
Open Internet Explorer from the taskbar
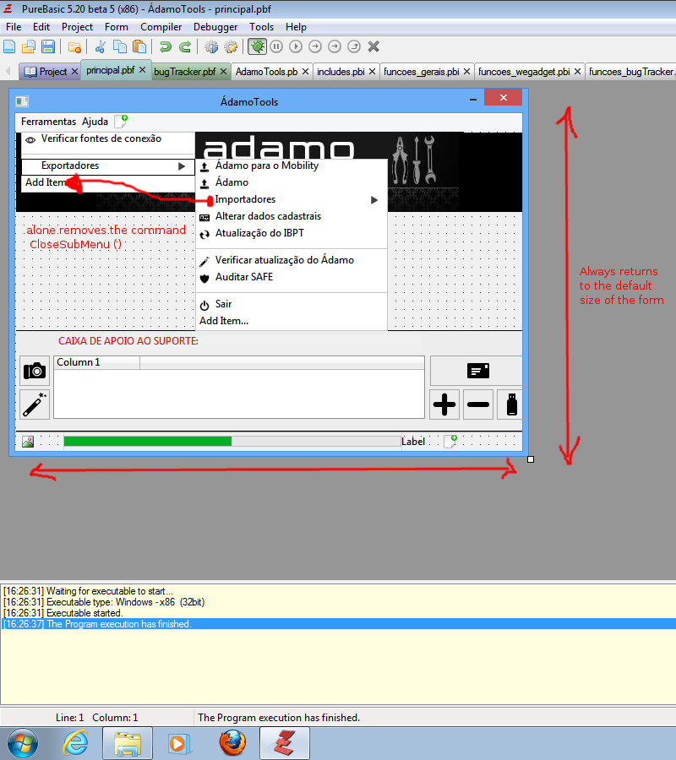pyautogui.click(x=76, y=743)
